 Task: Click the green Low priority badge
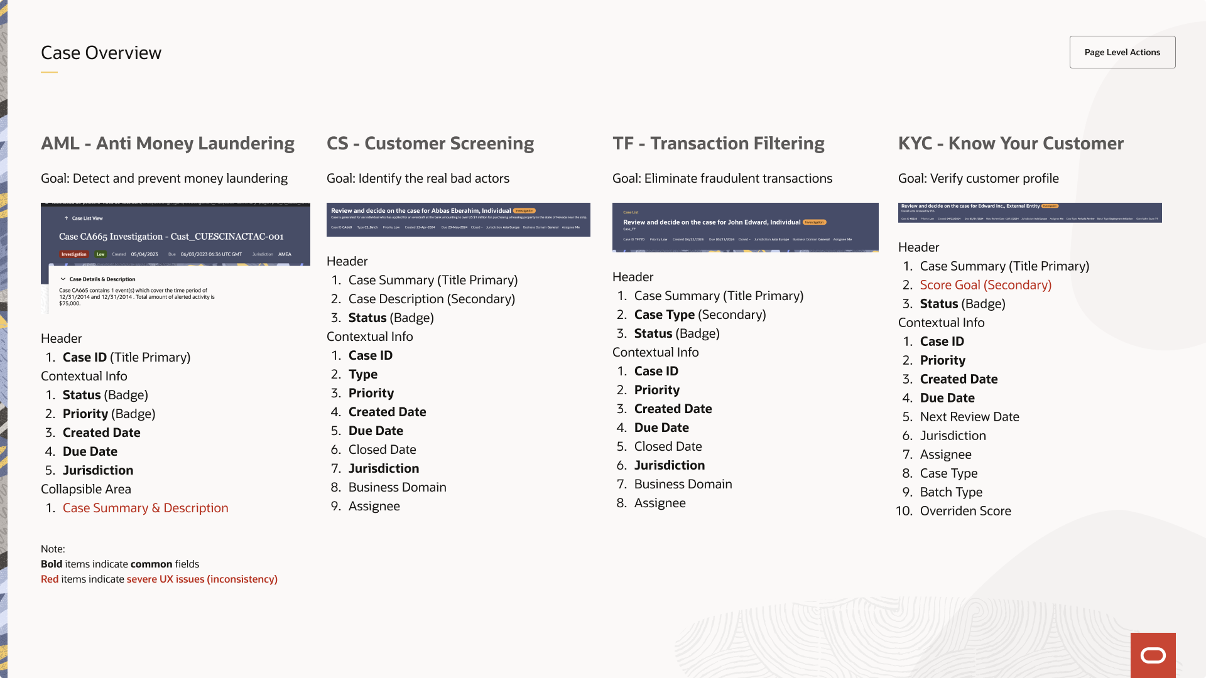(100, 254)
